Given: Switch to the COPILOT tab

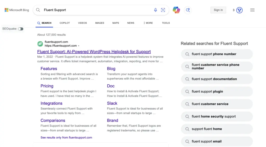Looking at the screenshot, I should click(65, 23).
